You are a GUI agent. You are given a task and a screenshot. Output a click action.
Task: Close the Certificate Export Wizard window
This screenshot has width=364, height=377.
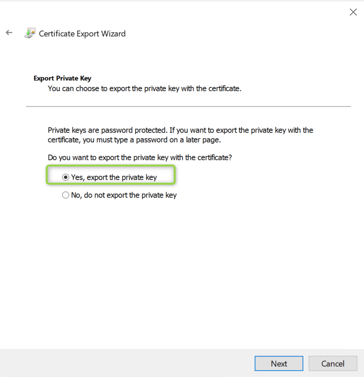pyautogui.click(x=353, y=12)
